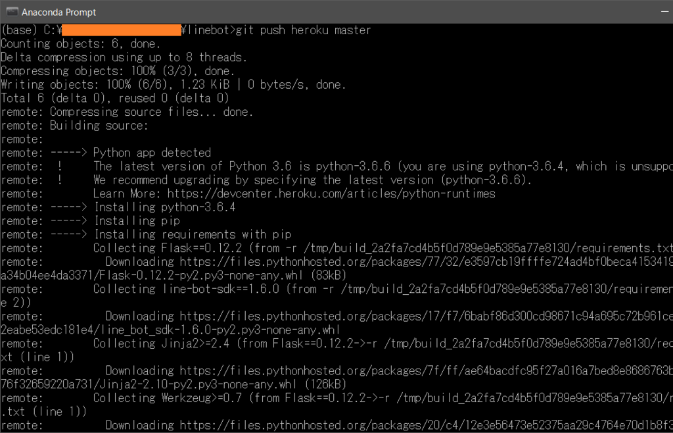Click the devcenter.heroku.com python-runtimes URL
The height and width of the screenshot is (433, 673).
[331, 194]
